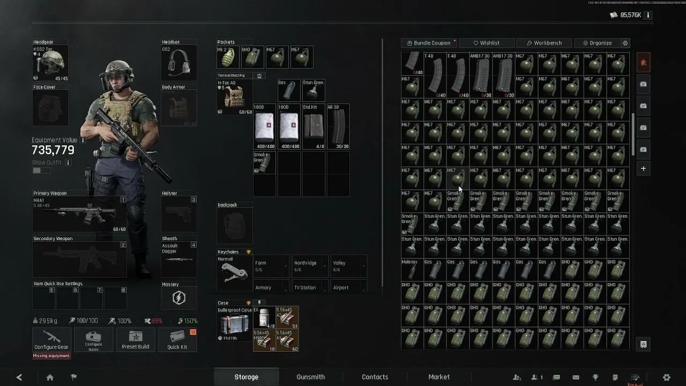
Task: Open the chat bubble icon
Action: point(556,377)
